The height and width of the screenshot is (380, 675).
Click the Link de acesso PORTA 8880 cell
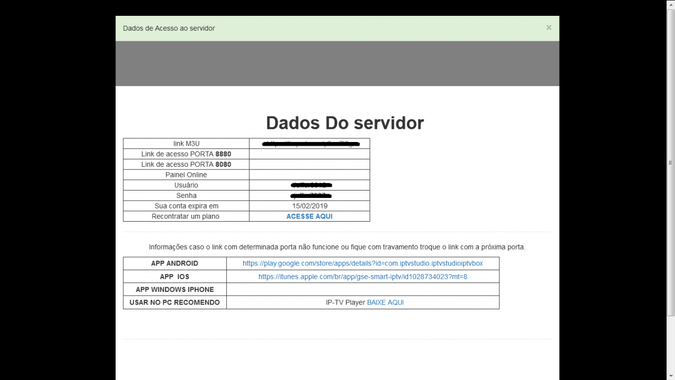309,154
